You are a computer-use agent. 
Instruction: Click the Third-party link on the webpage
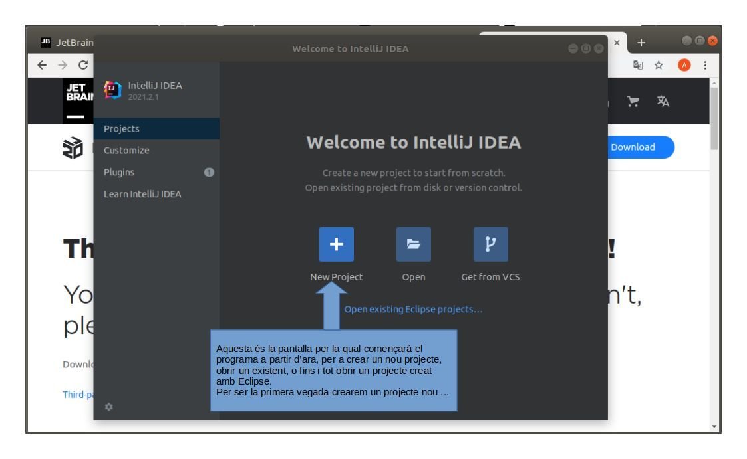tap(78, 395)
